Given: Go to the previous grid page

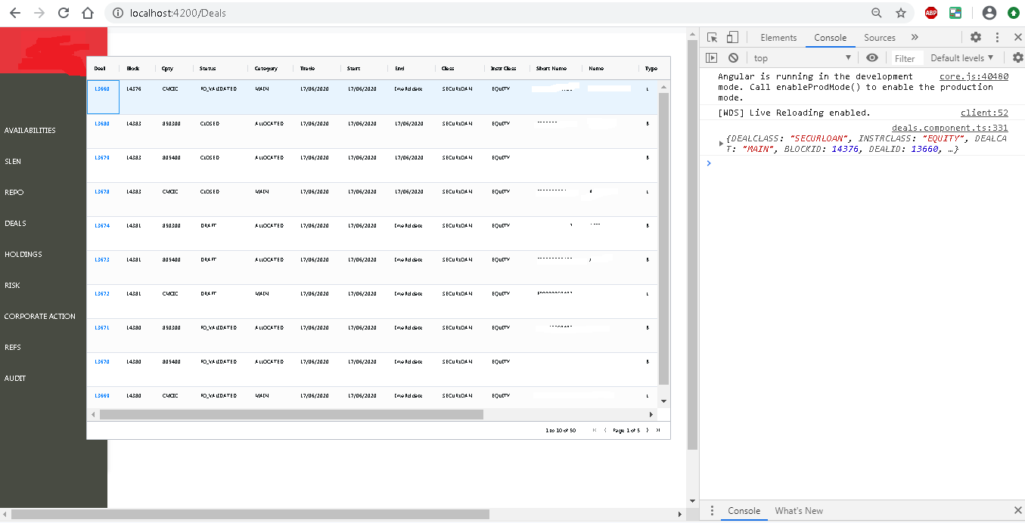Looking at the screenshot, I should (605, 430).
